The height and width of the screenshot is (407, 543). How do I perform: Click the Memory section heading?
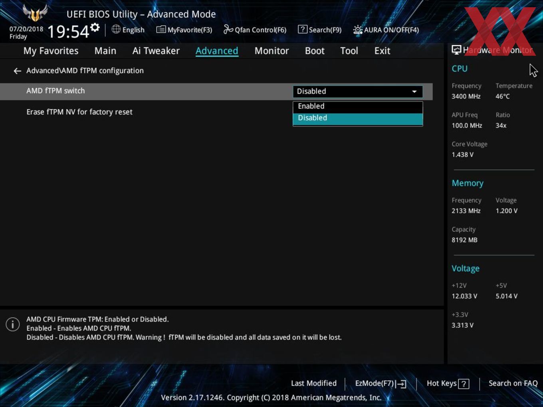[x=468, y=183]
